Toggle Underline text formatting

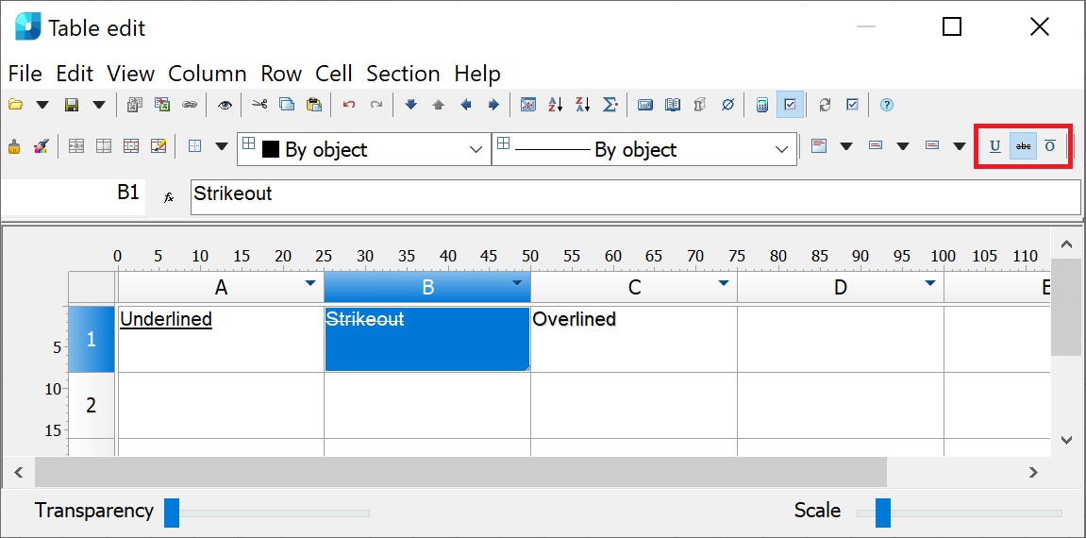coord(994,146)
